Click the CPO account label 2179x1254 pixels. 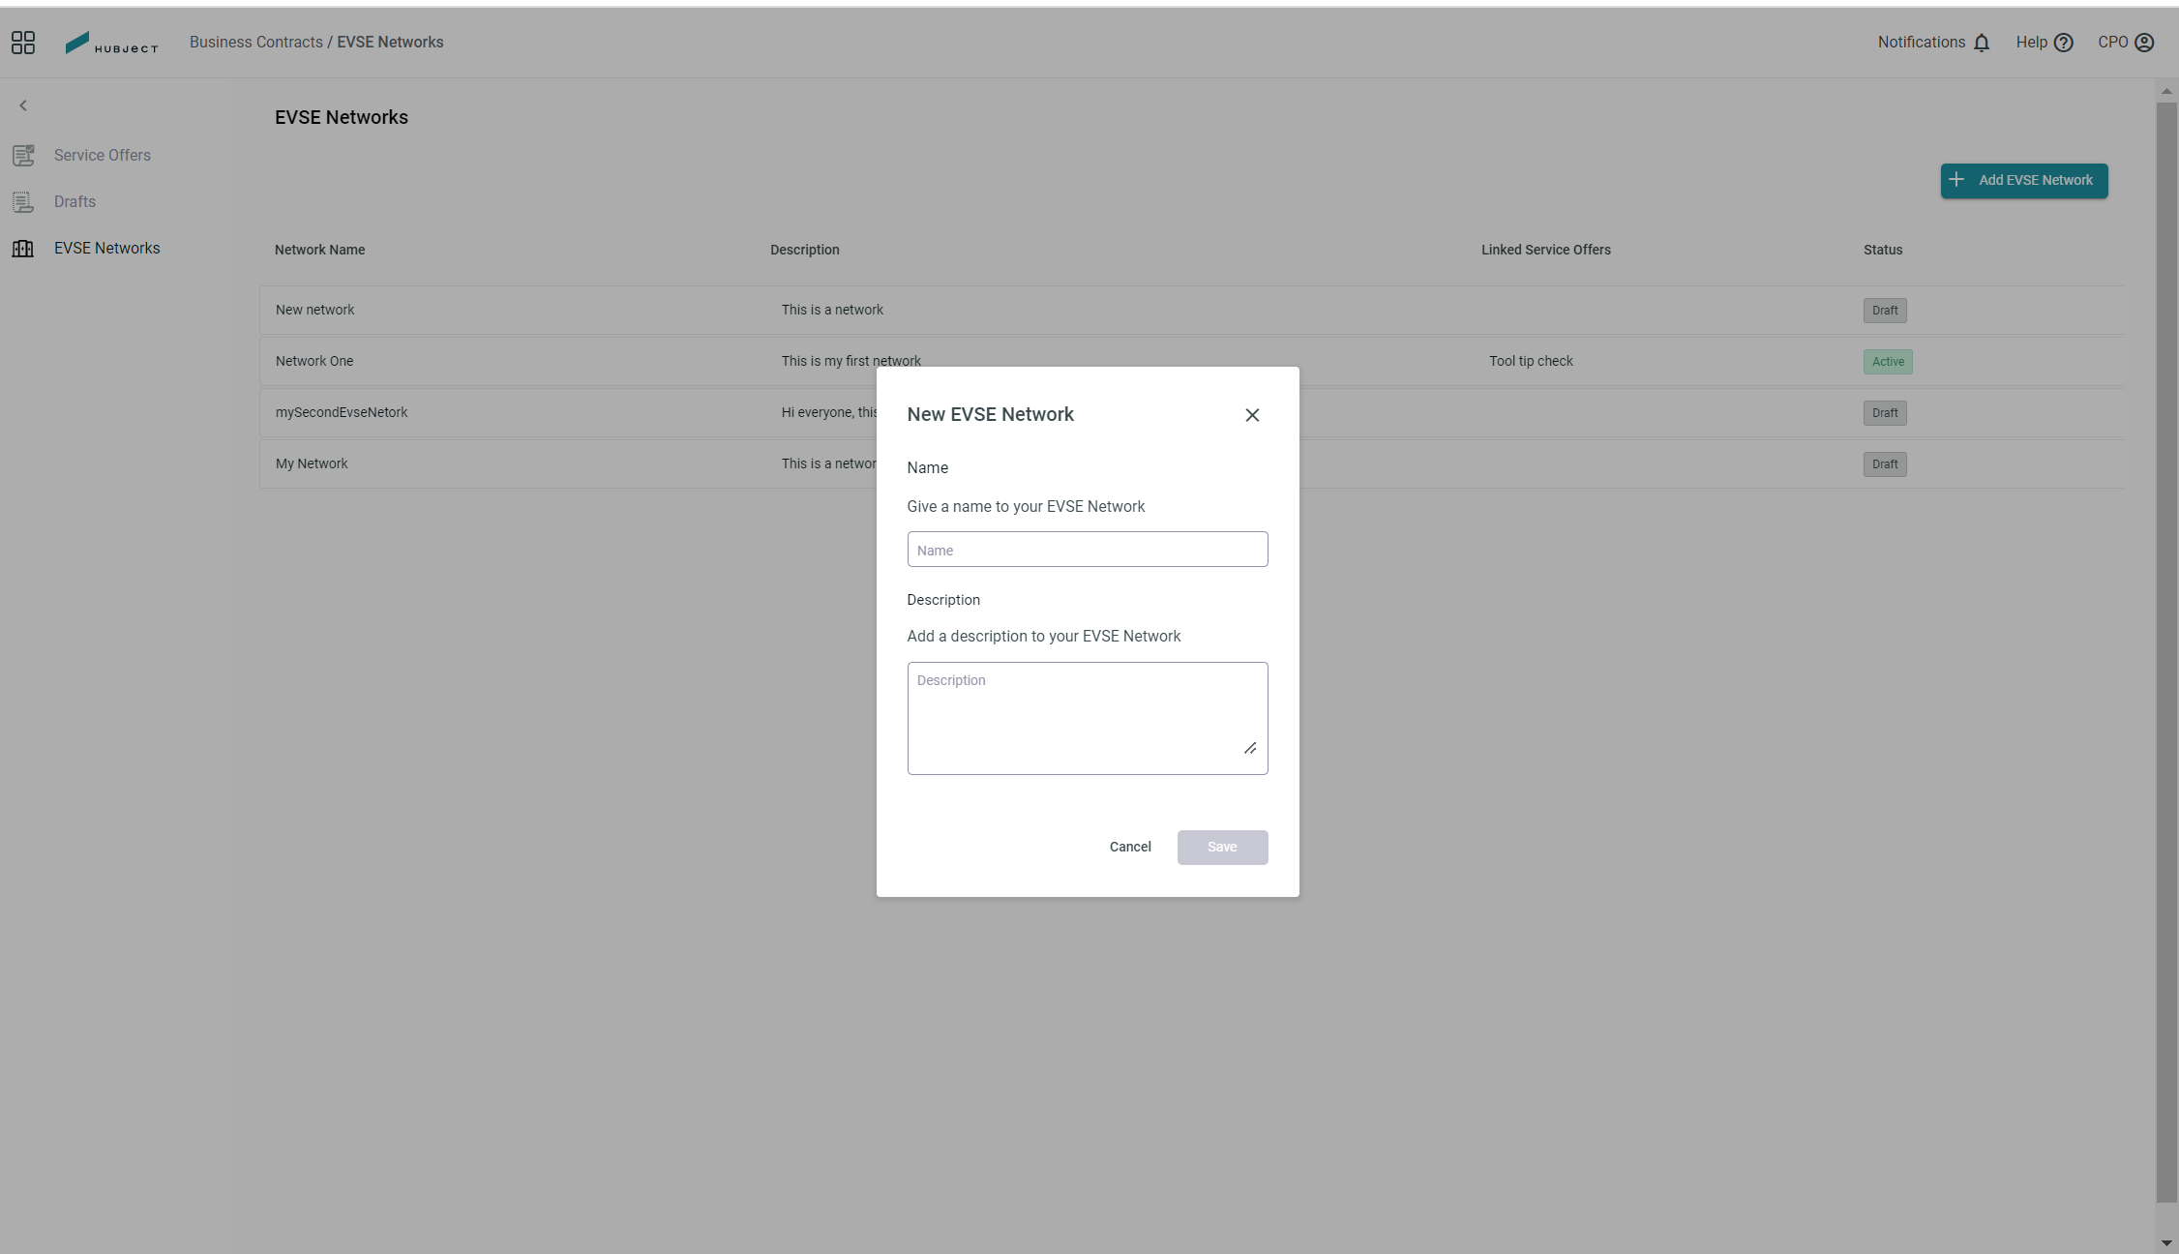click(2113, 42)
